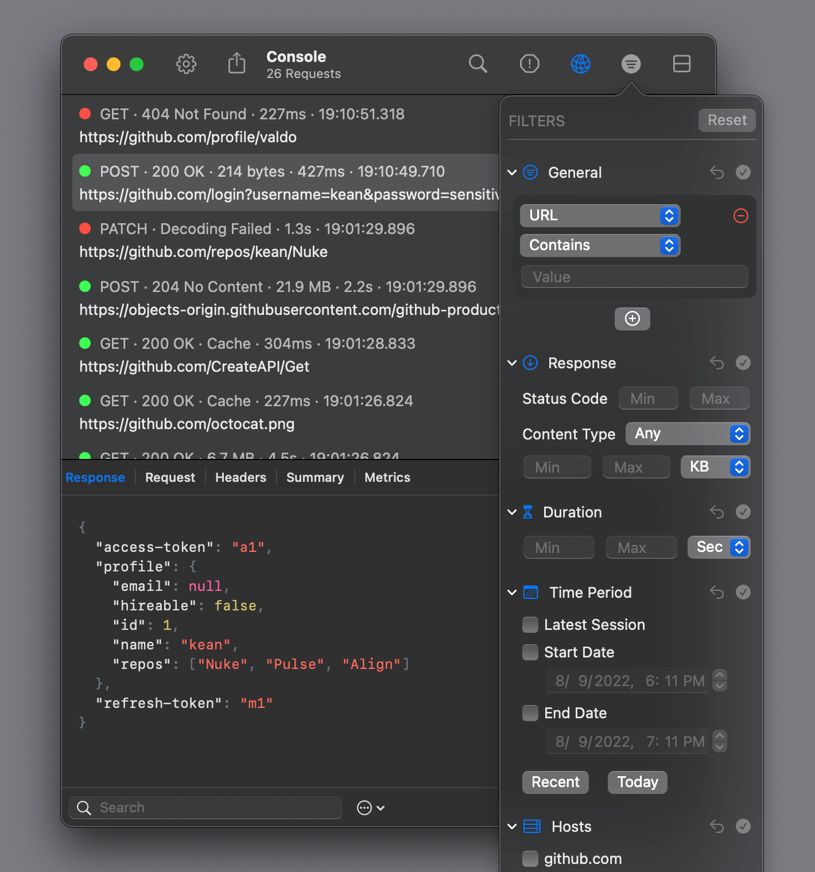Switch to the Response tab
The width and height of the screenshot is (815, 872).
click(x=95, y=477)
